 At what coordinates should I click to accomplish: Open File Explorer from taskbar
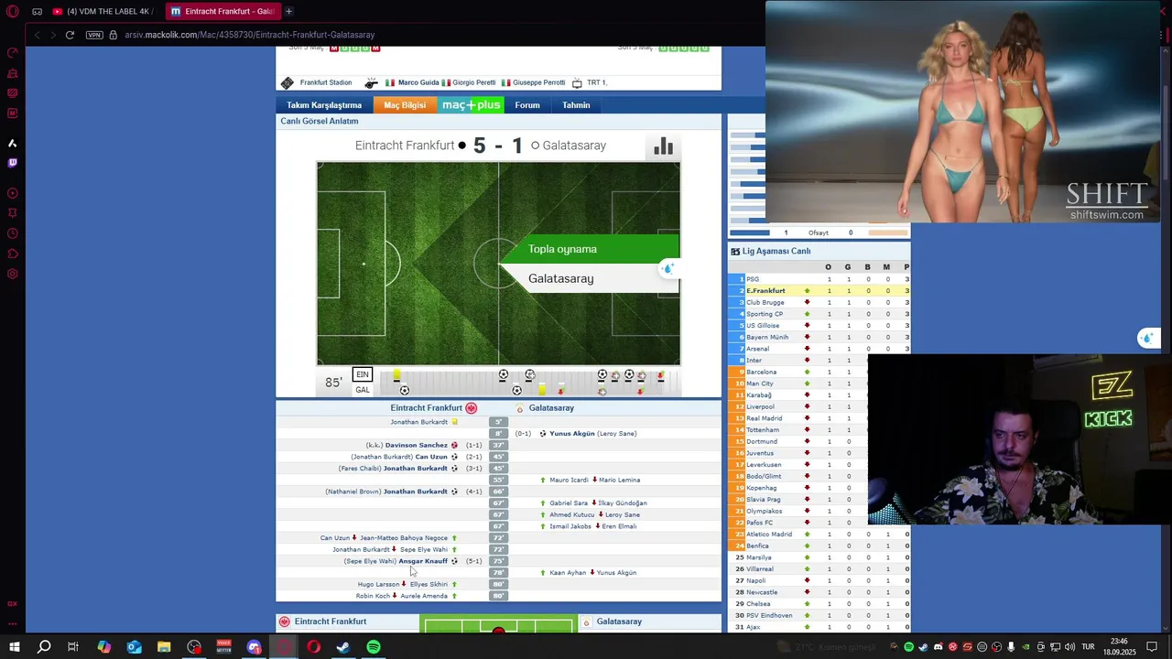(x=164, y=647)
